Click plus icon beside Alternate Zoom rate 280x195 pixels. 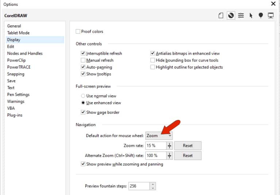(169, 156)
